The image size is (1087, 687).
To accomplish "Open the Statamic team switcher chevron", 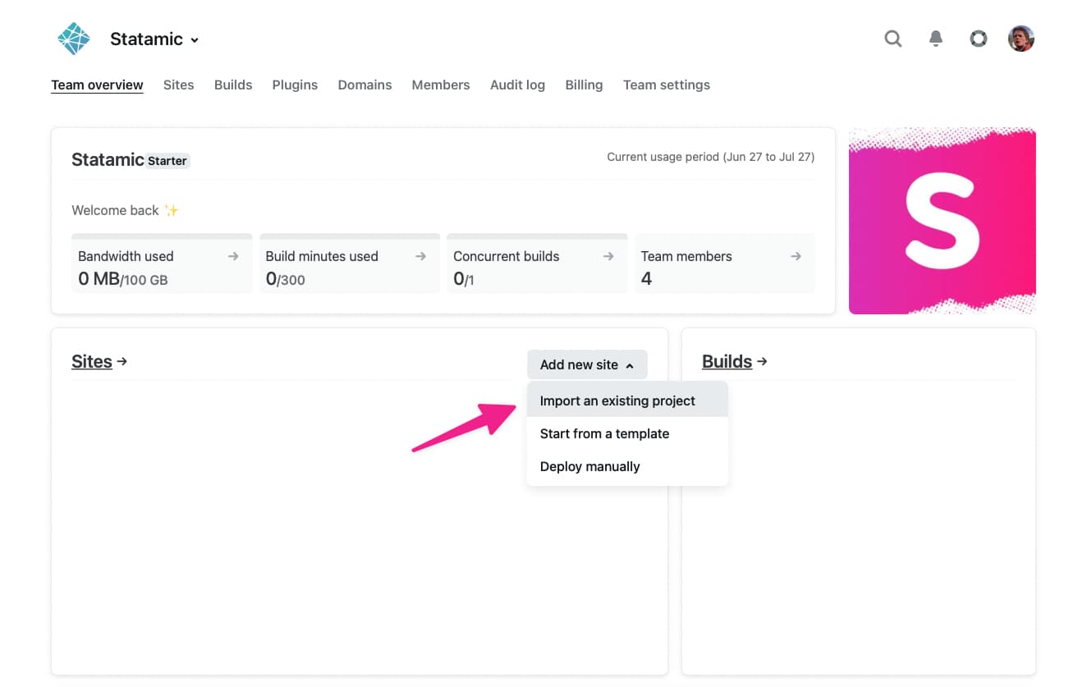I will point(195,39).
